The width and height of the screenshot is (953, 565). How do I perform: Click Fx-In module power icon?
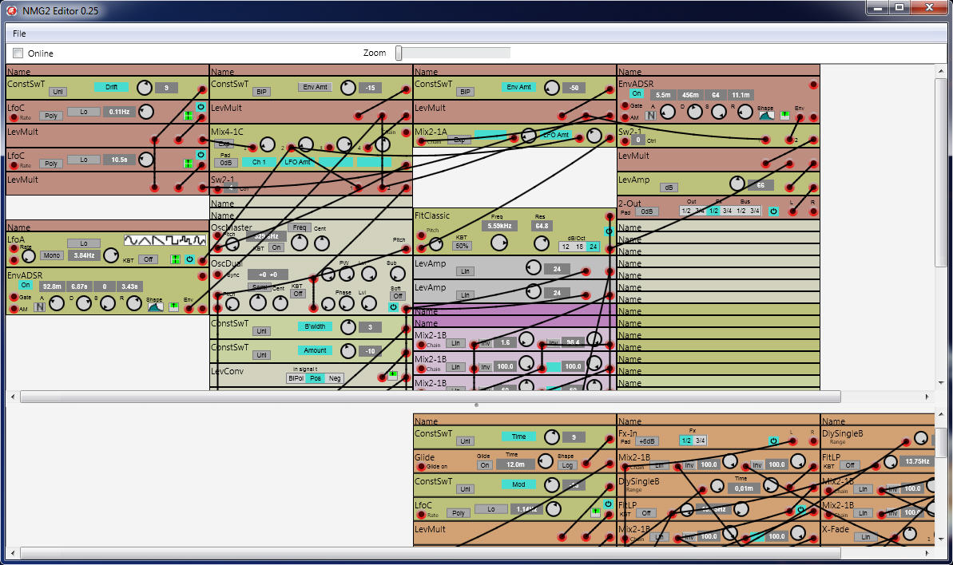click(772, 441)
